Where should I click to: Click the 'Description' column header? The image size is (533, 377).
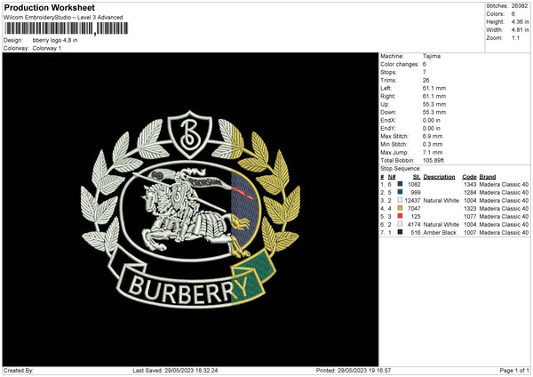point(439,177)
